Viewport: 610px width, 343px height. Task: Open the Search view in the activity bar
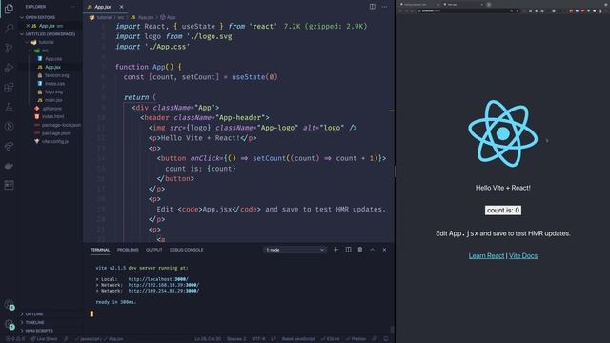[x=9, y=28]
